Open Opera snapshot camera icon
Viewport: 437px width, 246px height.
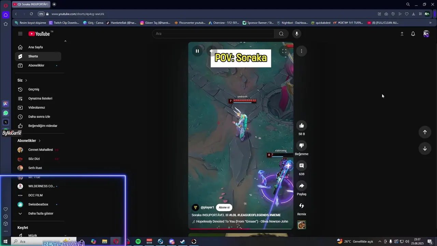tap(386, 14)
